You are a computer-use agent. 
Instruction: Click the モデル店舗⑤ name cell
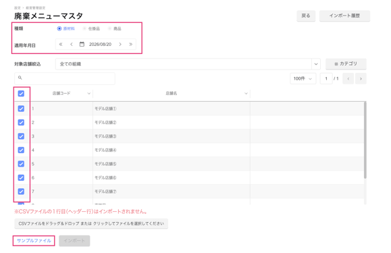172,164
